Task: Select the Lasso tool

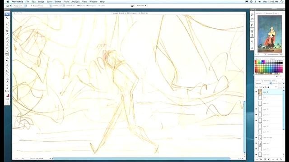Action: click(7, 24)
